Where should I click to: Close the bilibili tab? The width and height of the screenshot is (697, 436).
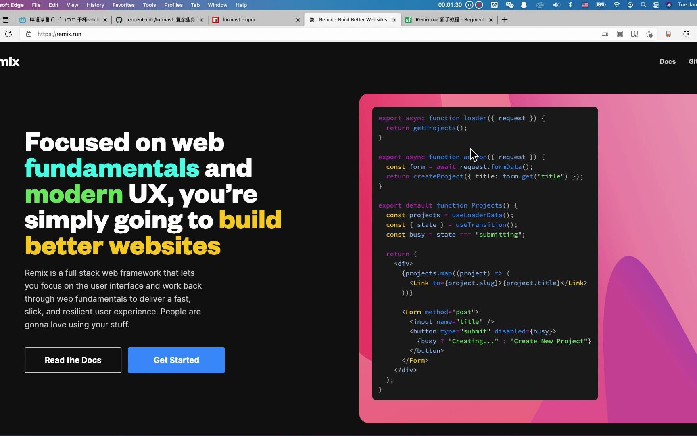pos(105,20)
